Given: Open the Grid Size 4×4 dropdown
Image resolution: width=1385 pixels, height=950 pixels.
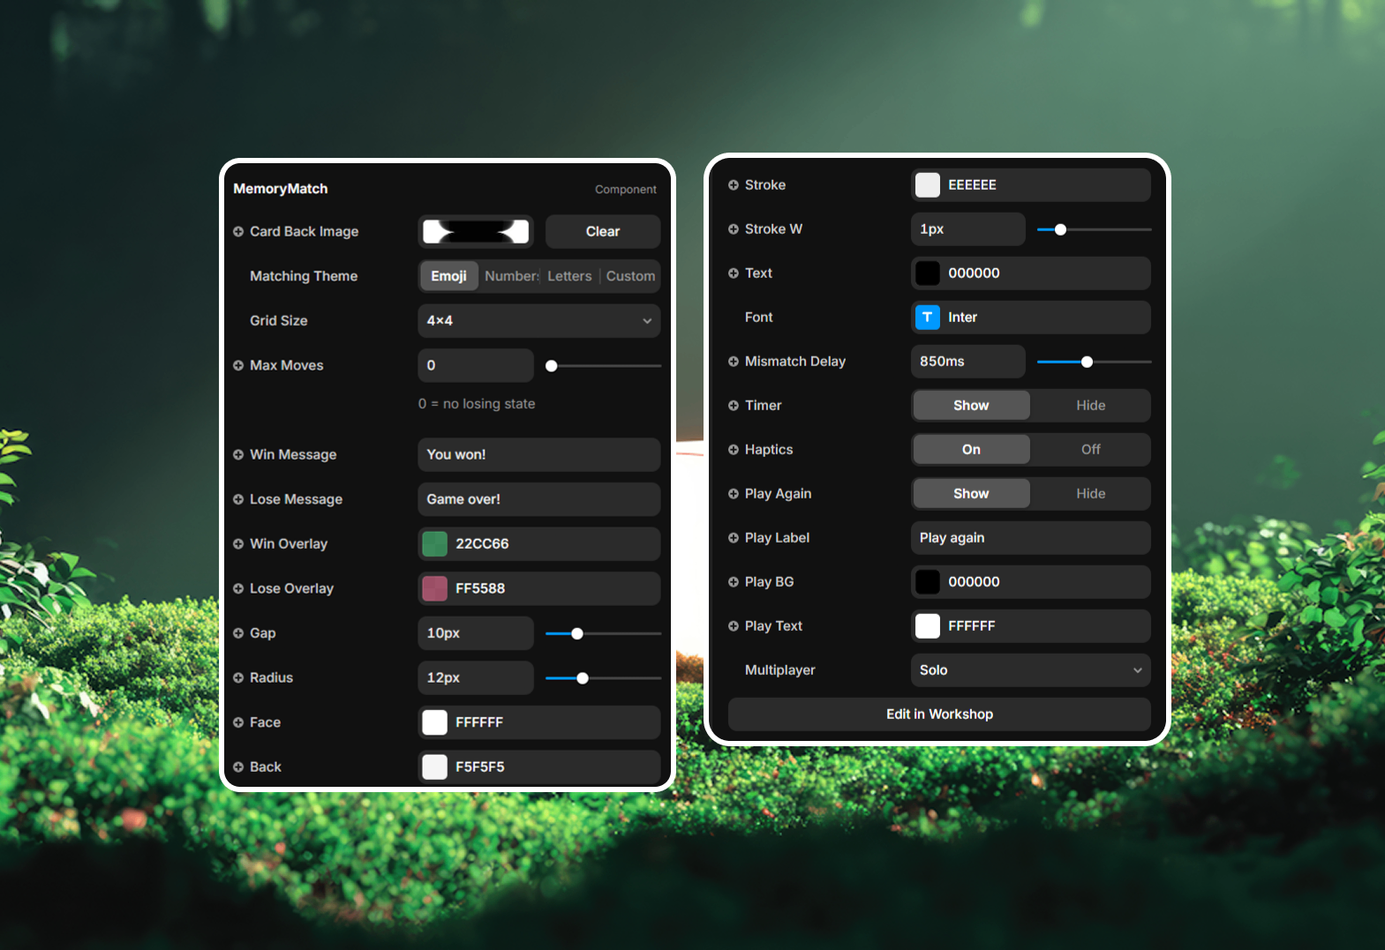Looking at the screenshot, I should [538, 321].
